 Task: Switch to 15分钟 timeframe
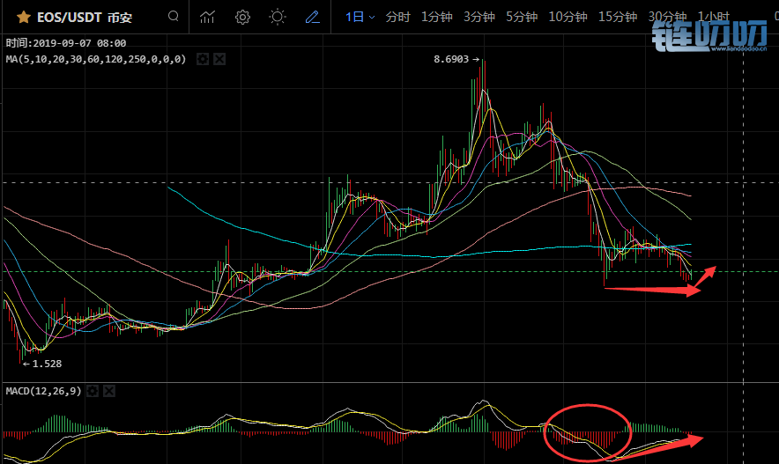coord(618,18)
